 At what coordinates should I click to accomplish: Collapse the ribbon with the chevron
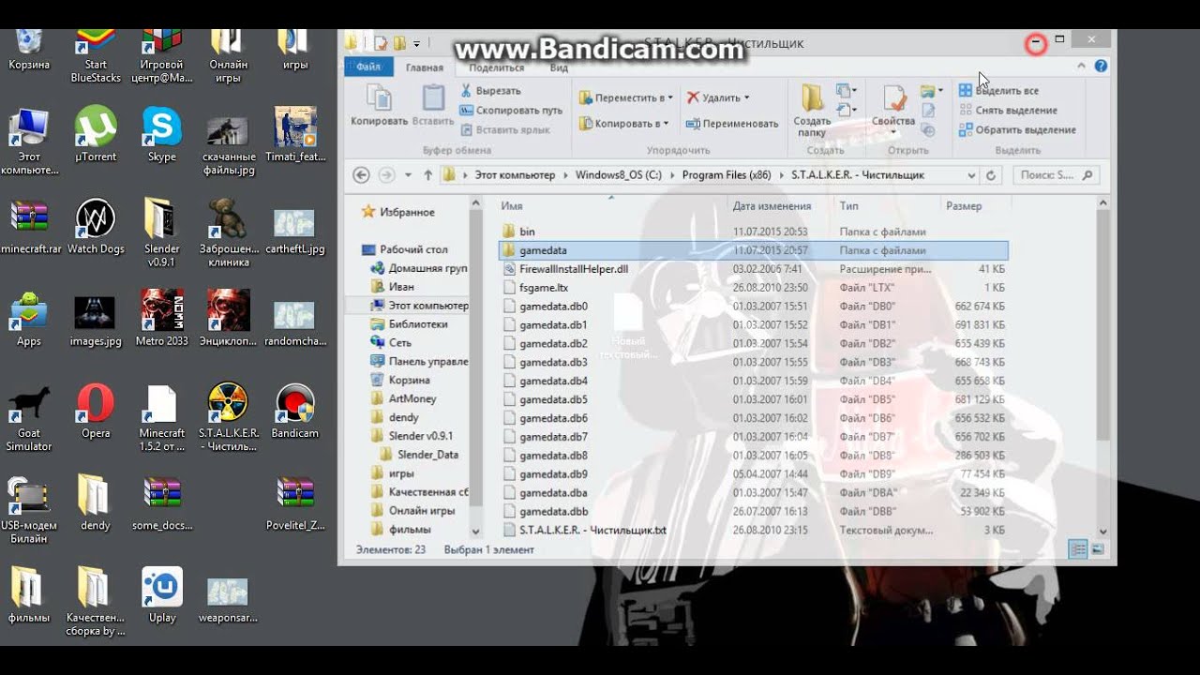(1082, 67)
